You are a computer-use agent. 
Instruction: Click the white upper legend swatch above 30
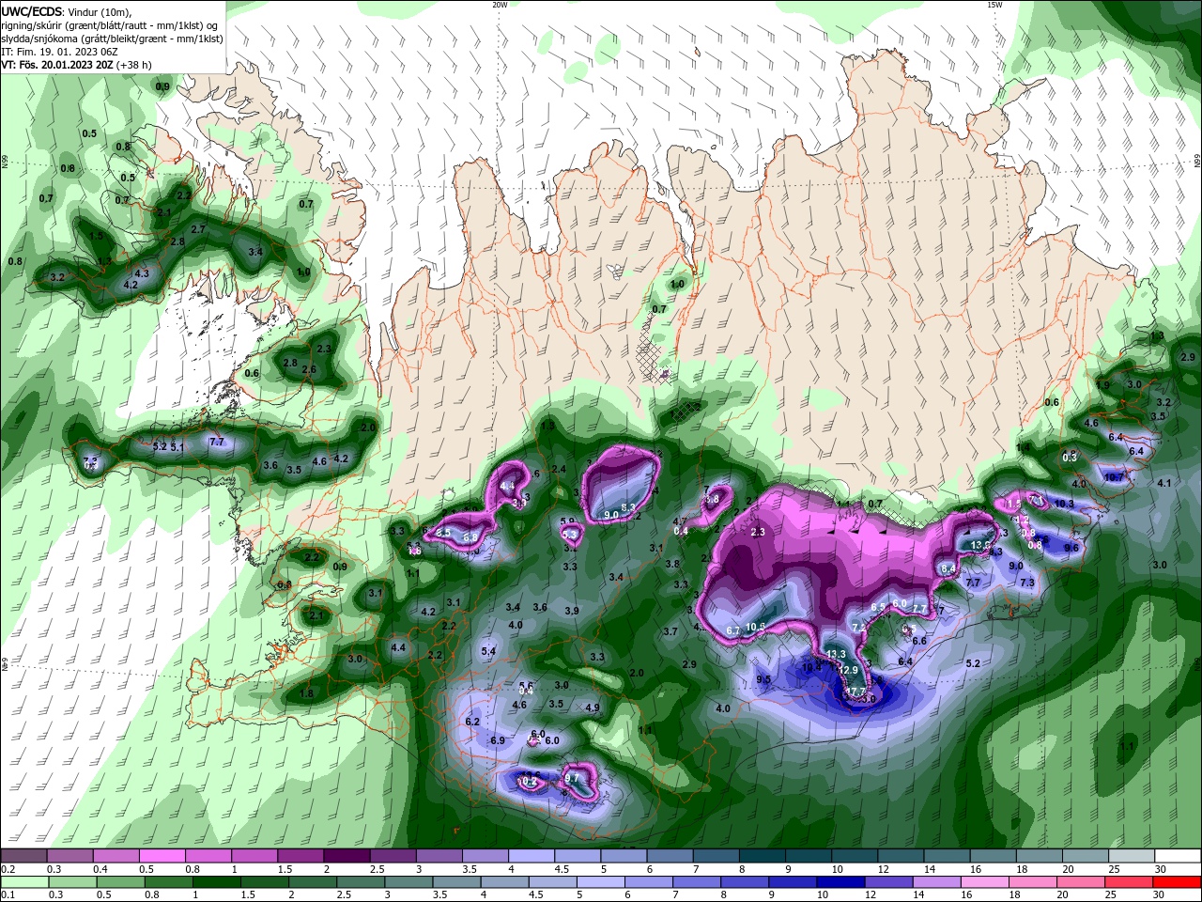click(1178, 856)
